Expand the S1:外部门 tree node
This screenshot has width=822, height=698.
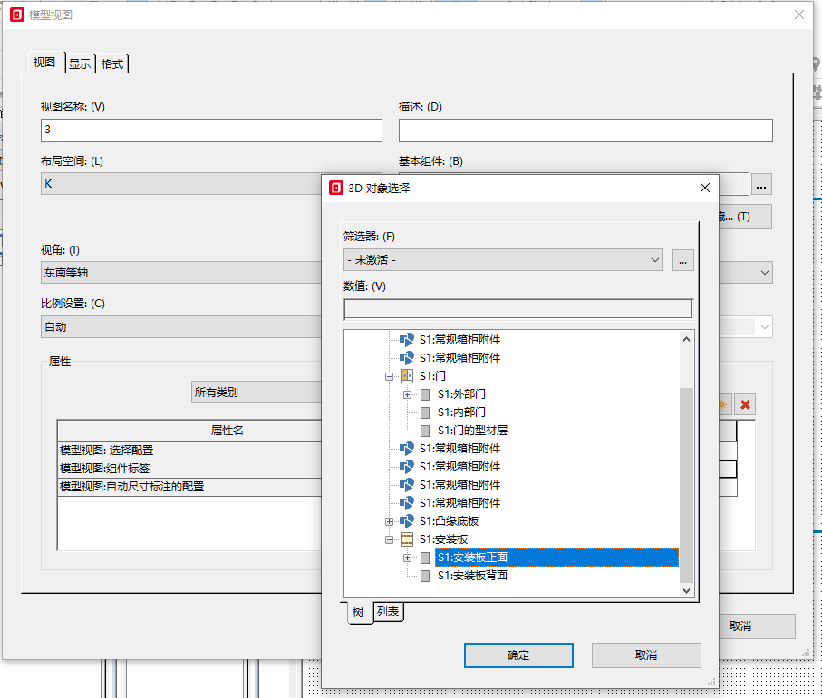click(x=408, y=394)
